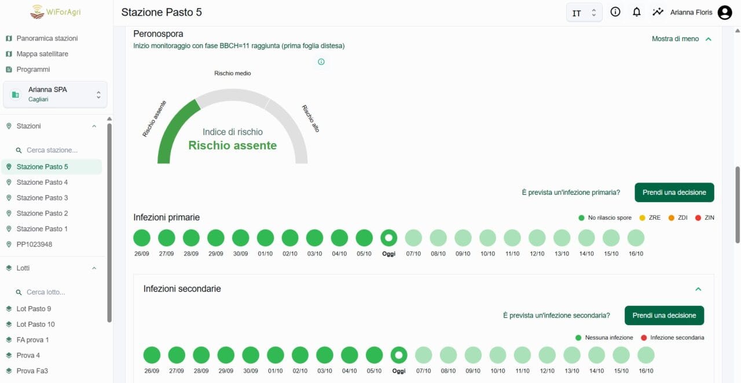The width and height of the screenshot is (741, 383).
Task: Open the notifications bell
Action: tap(637, 12)
